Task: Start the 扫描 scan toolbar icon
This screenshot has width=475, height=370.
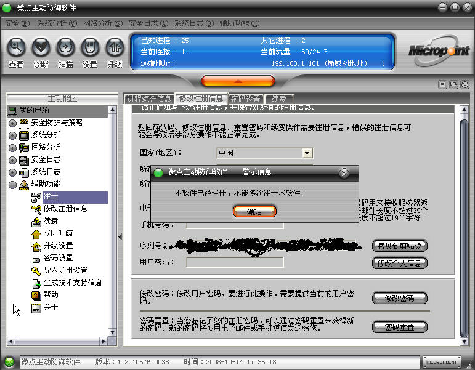Action: [65, 47]
